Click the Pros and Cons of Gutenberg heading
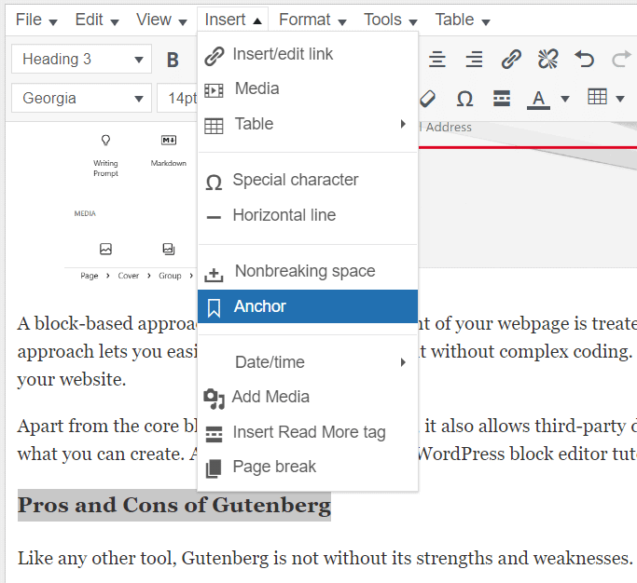The image size is (637, 583). (x=174, y=505)
